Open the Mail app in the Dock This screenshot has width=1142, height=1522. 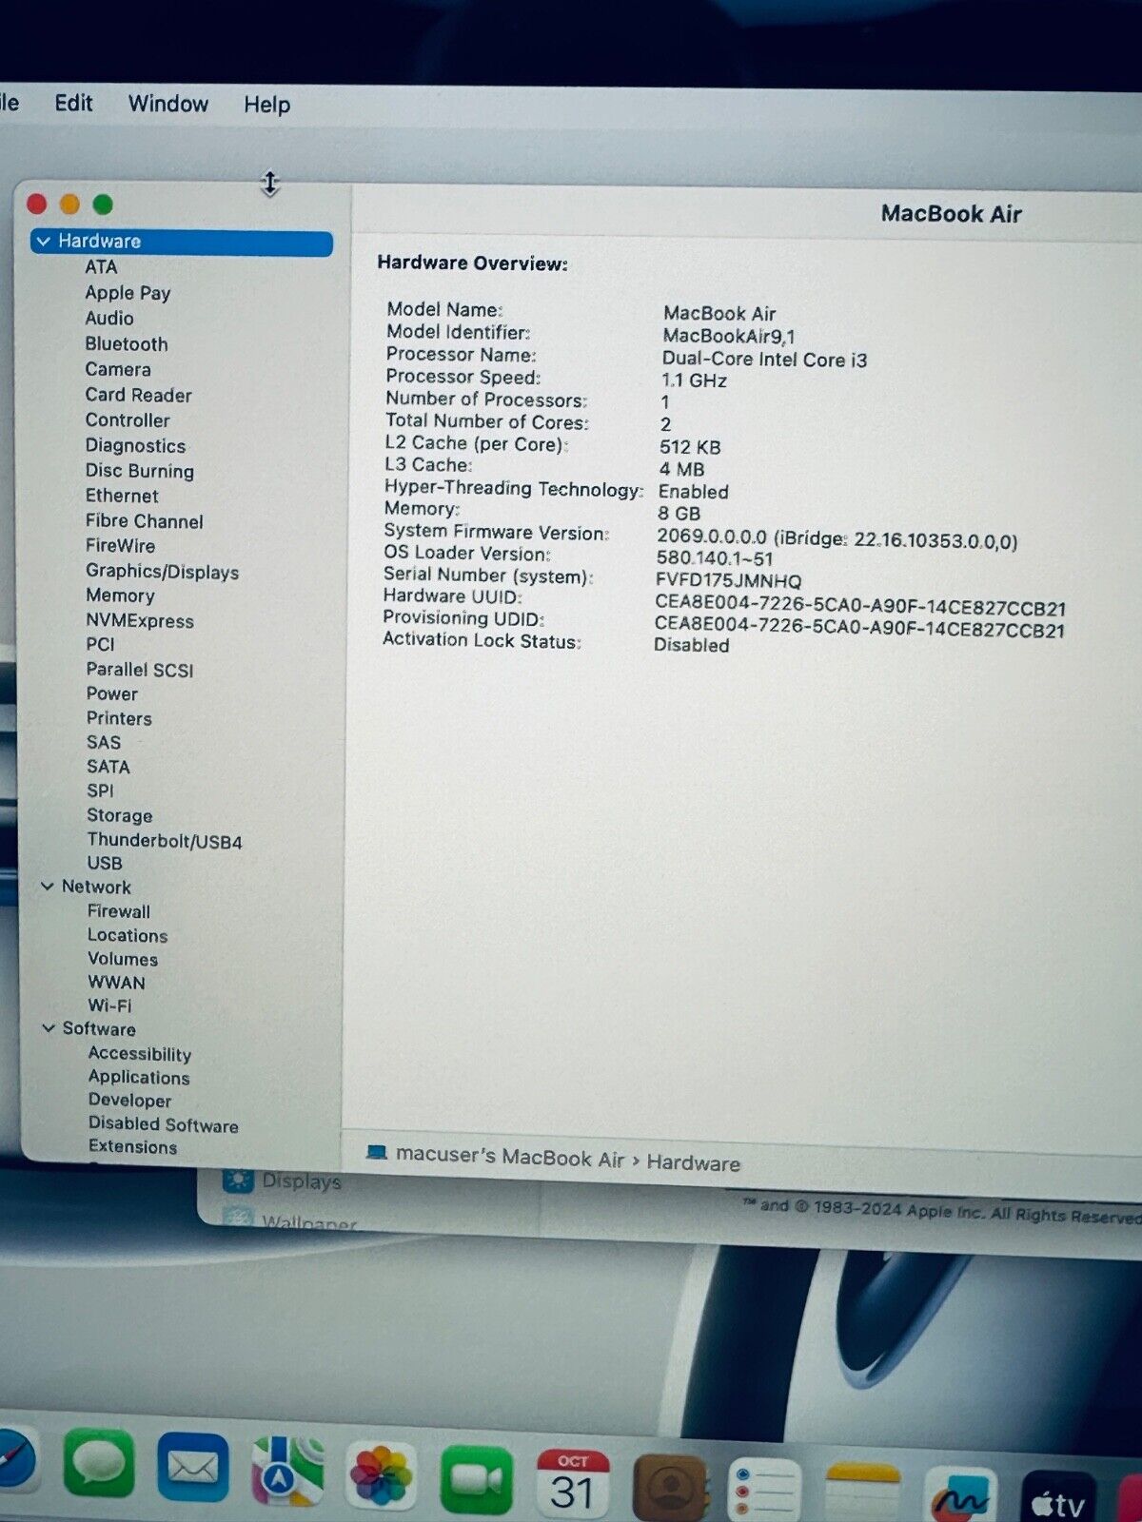[192, 1468]
